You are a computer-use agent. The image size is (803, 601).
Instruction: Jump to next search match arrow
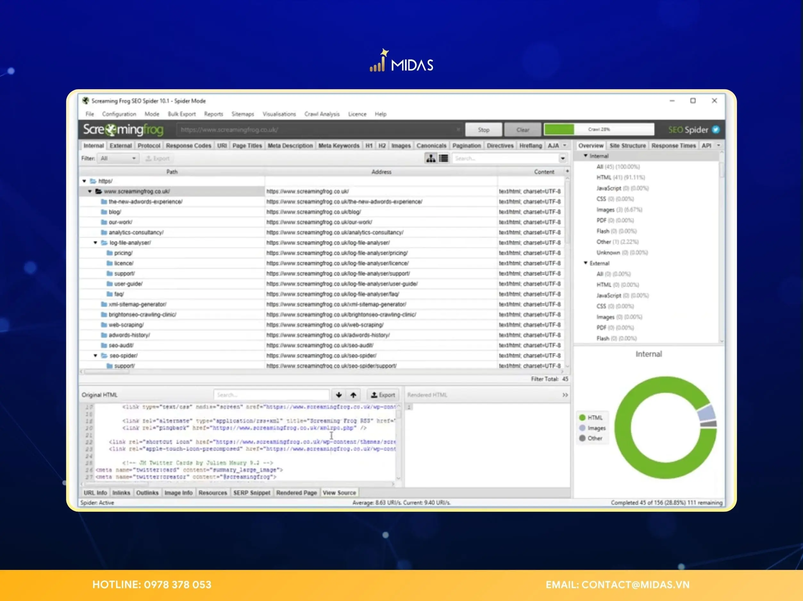(339, 395)
